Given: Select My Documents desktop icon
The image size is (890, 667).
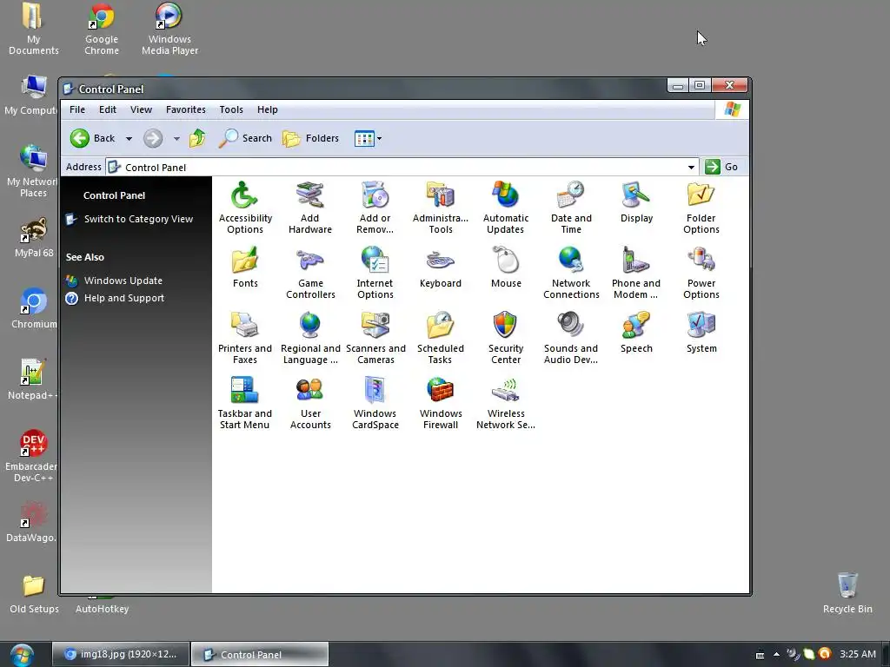Looking at the screenshot, I should click(x=34, y=29).
